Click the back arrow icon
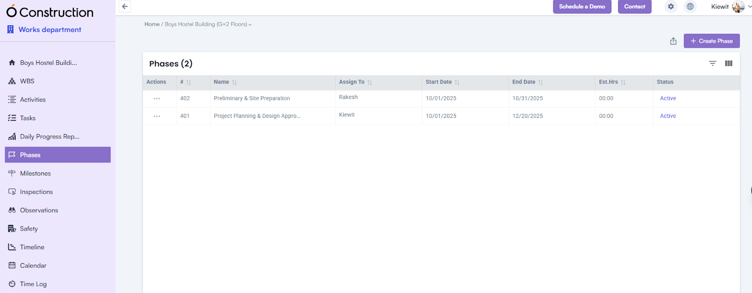The height and width of the screenshot is (293, 752). click(125, 7)
